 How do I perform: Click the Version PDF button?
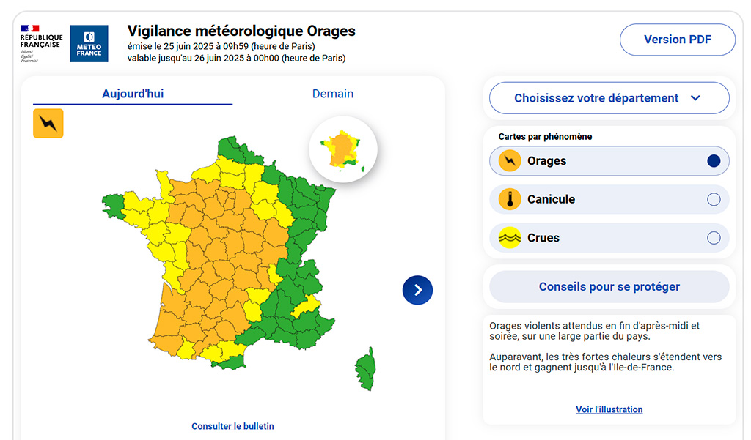[677, 40]
